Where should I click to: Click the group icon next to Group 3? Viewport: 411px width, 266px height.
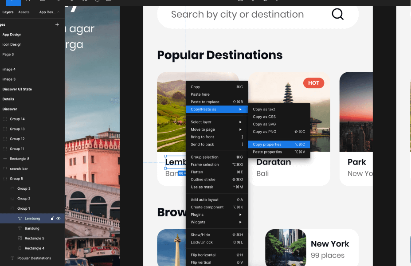pyautogui.click(x=12, y=189)
